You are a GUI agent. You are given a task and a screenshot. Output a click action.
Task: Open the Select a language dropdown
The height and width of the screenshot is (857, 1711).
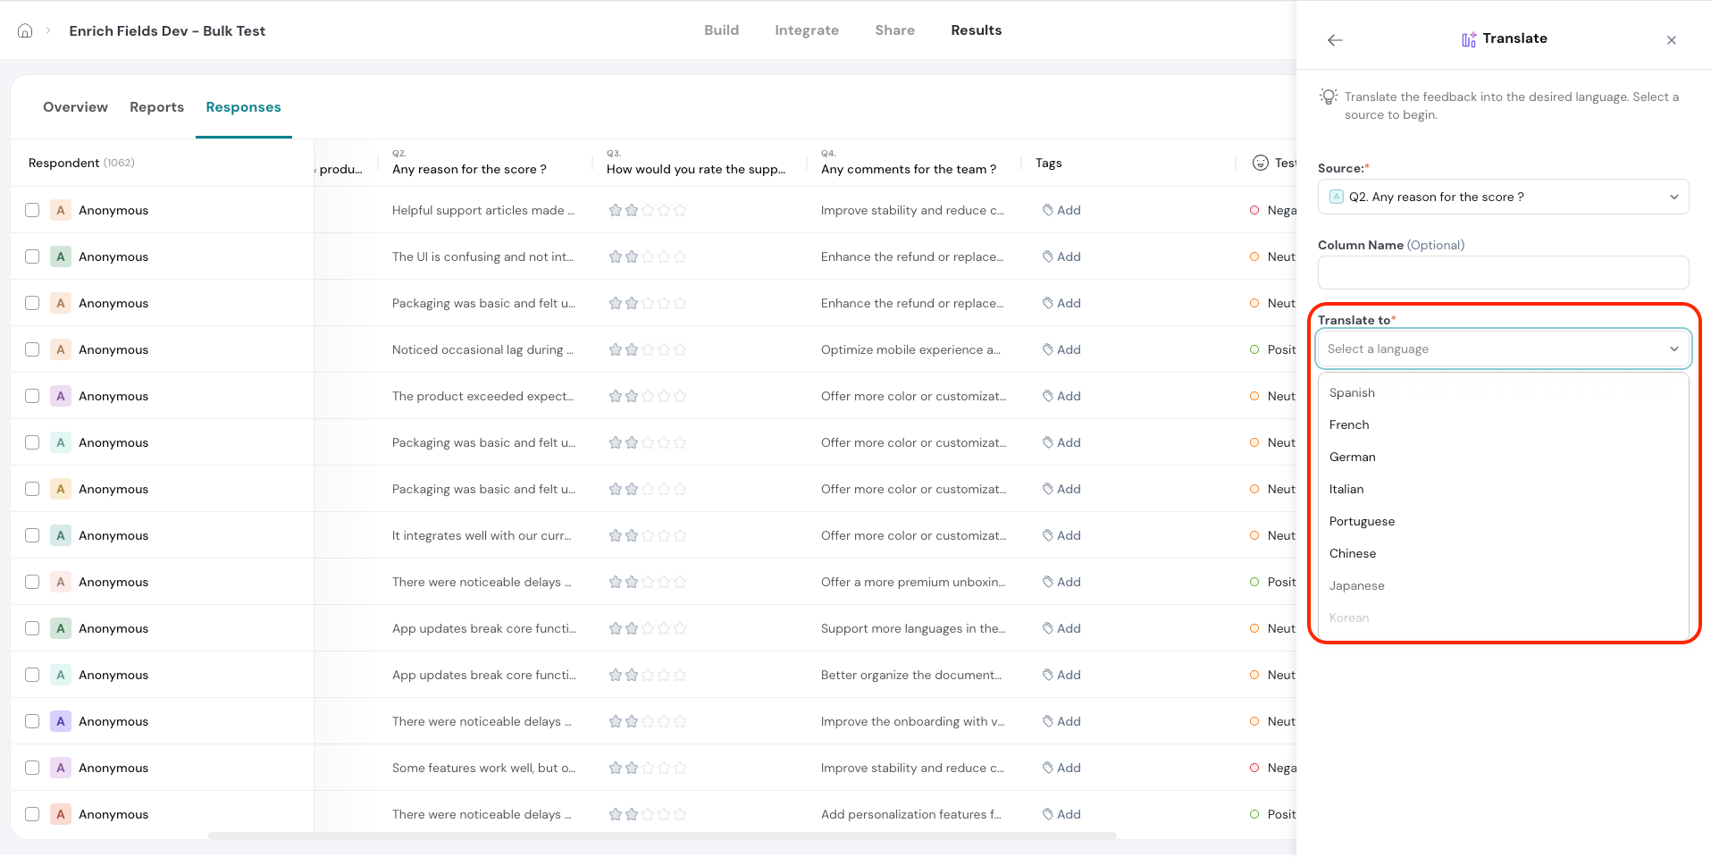(1503, 349)
